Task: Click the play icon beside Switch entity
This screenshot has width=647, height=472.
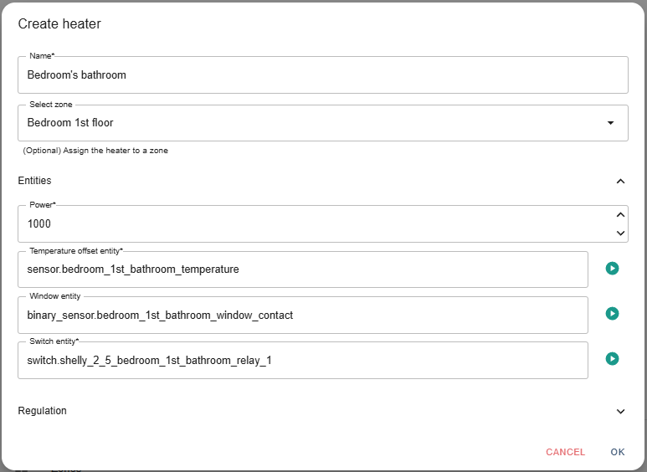Action: coord(612,358)
